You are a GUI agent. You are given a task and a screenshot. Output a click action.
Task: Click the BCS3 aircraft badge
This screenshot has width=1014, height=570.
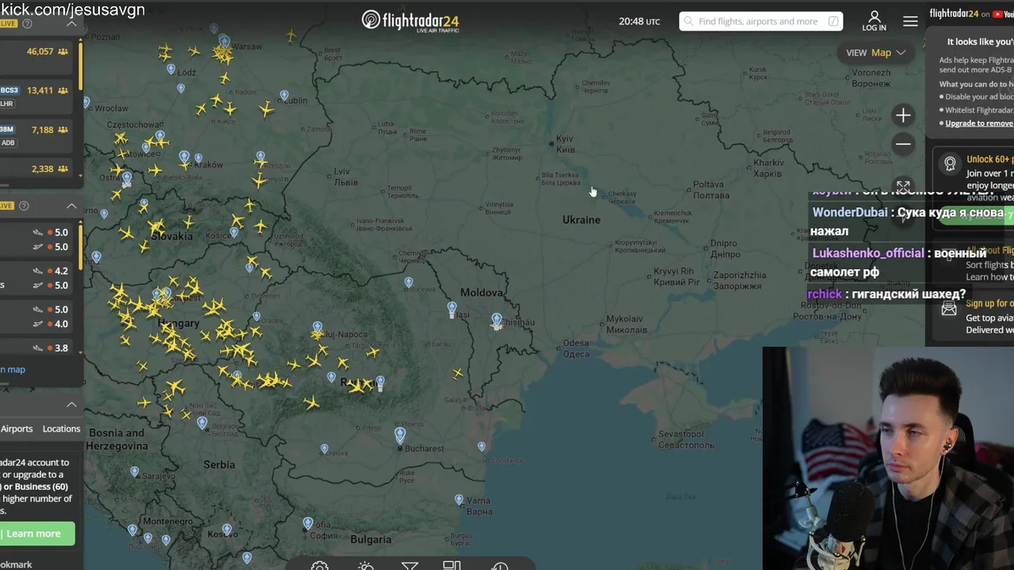pos(10,90)
